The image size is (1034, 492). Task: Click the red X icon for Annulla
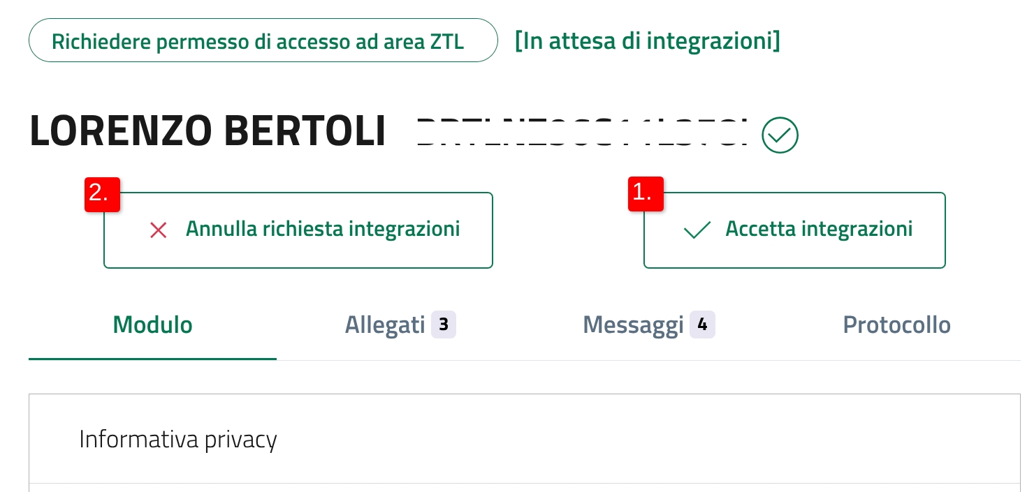(x=159, y=230)
